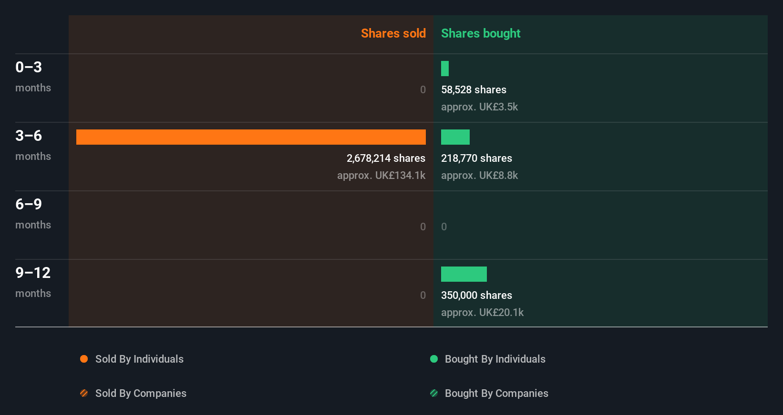
Task: Click the green 3–6 months shares bought bar
Action: [455, 137]
